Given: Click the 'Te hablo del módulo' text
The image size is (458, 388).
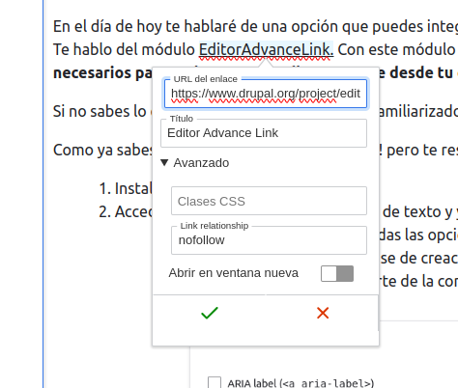Looking at the screenshot, I should click(x=125, y=49).
